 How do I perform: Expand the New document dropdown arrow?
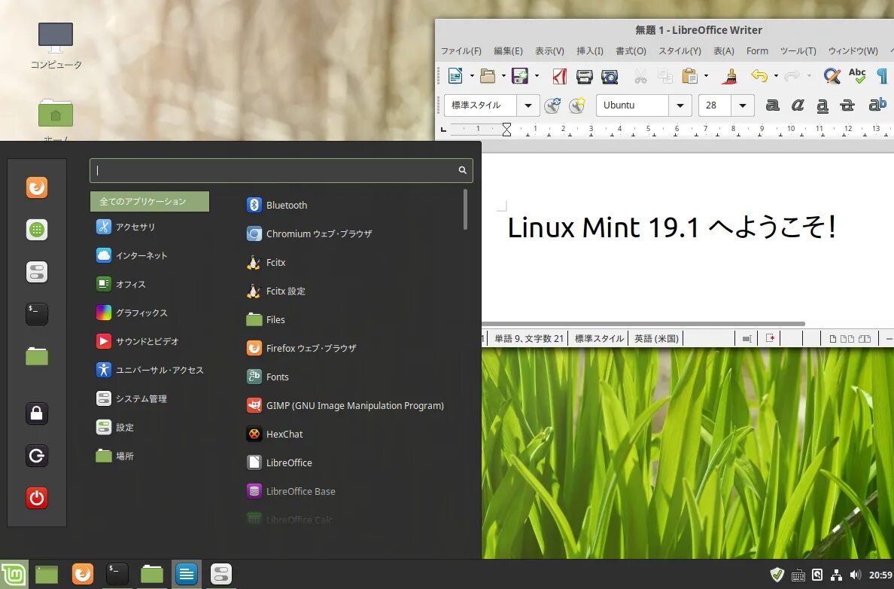click(x=472, y=75)
